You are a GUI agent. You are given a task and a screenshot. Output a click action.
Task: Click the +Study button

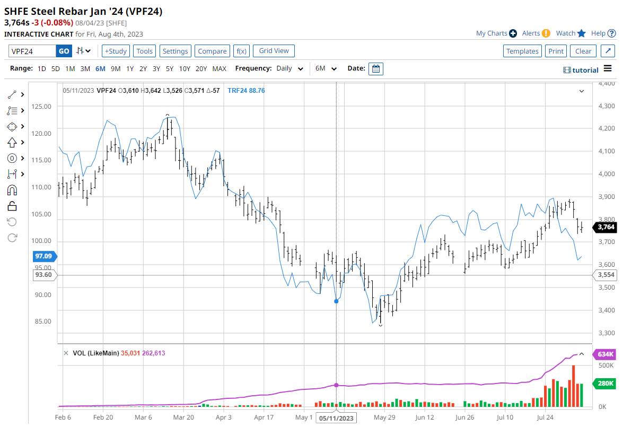click(x=116, y=51)
